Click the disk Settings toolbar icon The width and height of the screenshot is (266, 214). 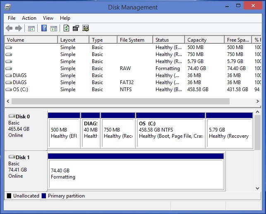tap(86, 28)
